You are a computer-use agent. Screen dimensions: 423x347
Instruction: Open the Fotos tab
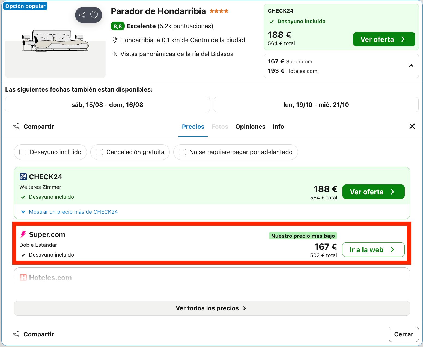pos(220,127)
